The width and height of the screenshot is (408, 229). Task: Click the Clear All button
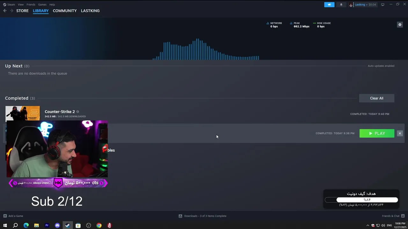(377, 98)
